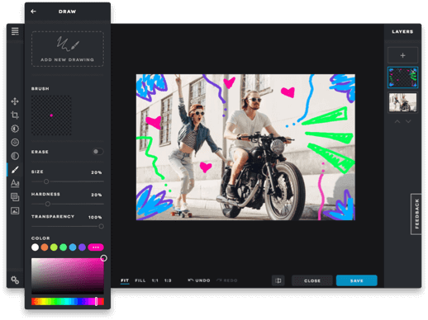Switch zoom to FILL mode
Screen dimensions: 428x320
coord(140,280)
